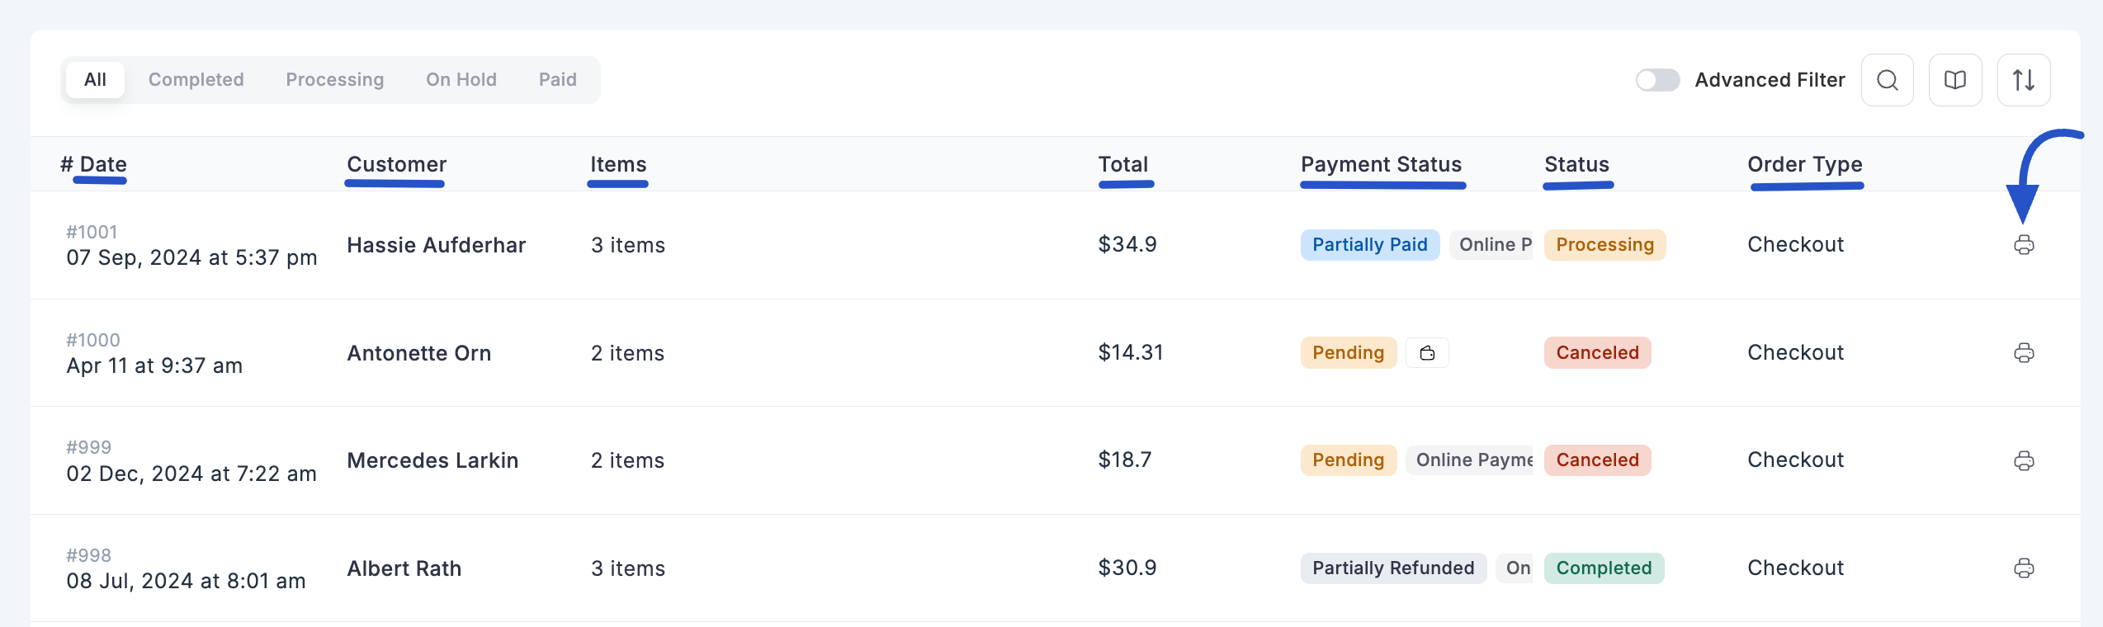The height and width of the screenshot is (627, 2103).
Task: Click the Canceled status badge on order #999
Action: (x=1597, y=460)
